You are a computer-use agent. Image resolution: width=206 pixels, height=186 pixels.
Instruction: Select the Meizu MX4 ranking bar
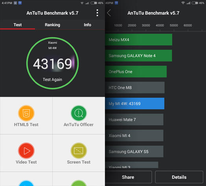tap(139, 40)
